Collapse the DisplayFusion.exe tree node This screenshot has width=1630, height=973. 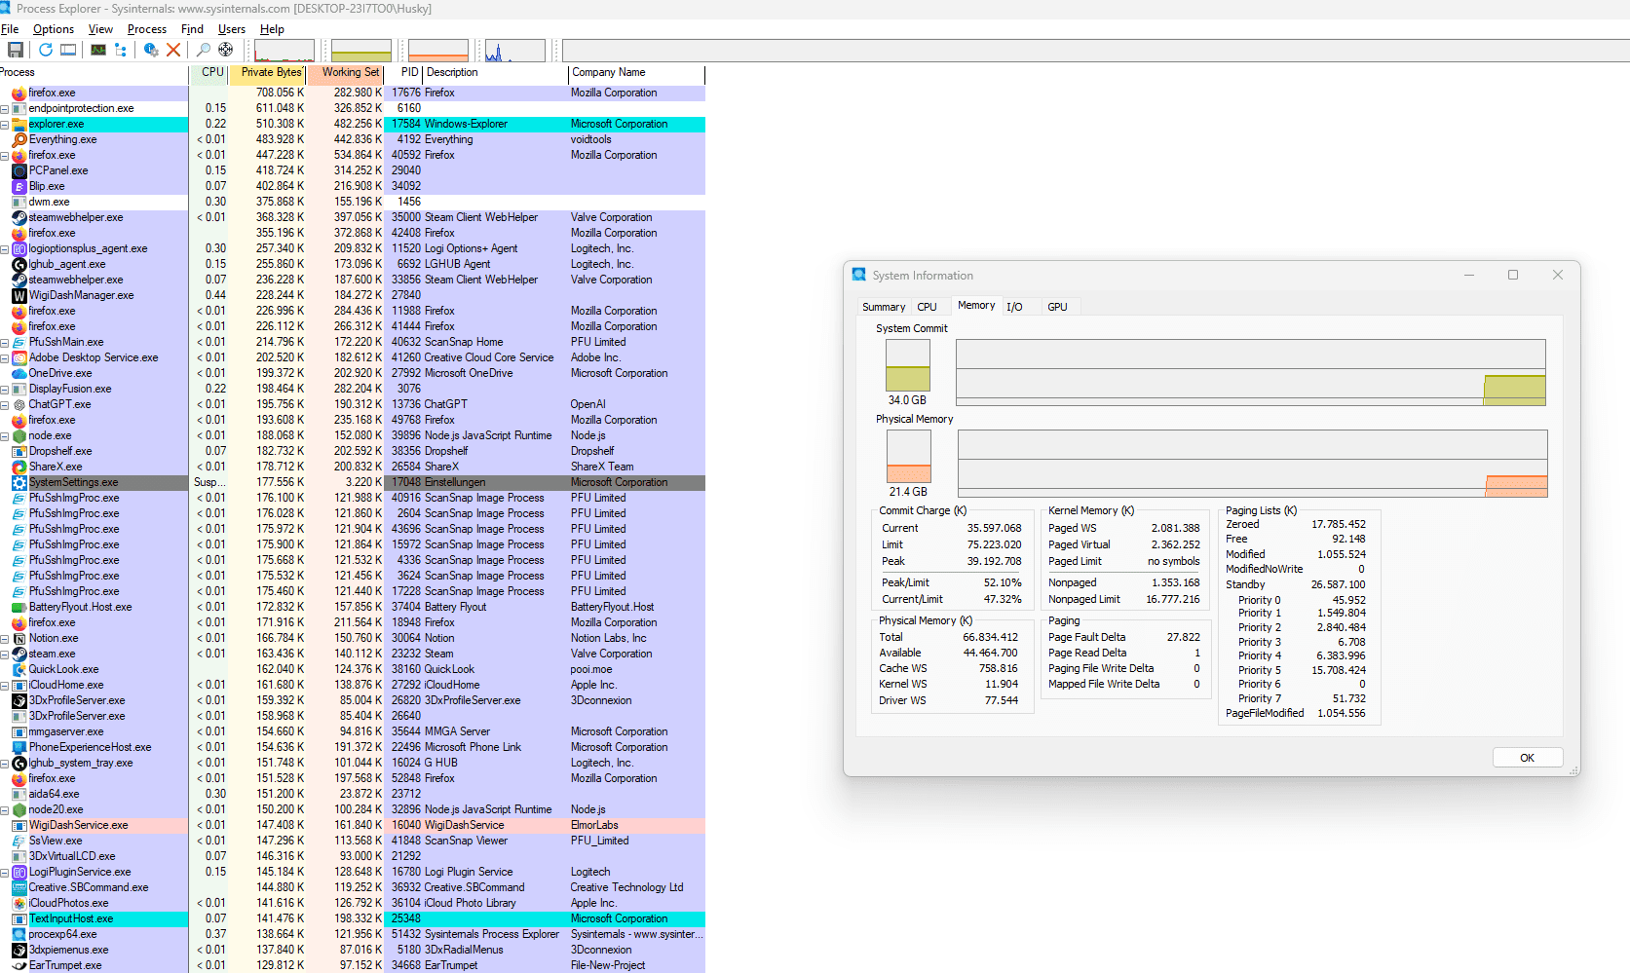click(4, 390)
